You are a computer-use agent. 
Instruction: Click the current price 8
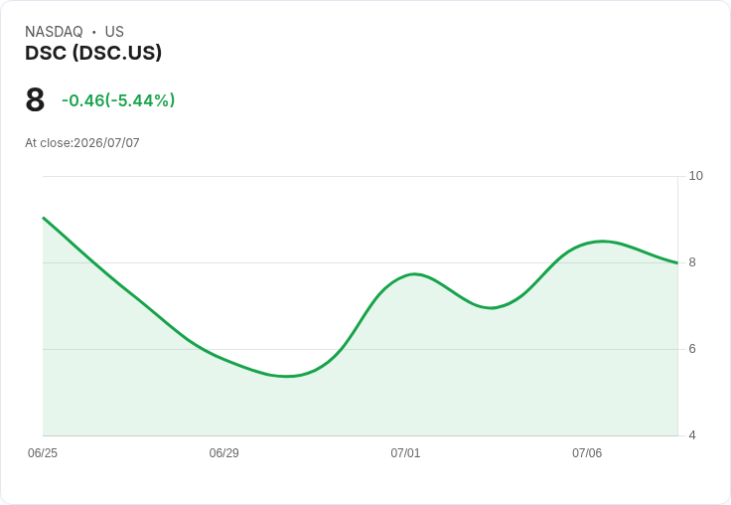pyautogui.click(x=35, y=99)
